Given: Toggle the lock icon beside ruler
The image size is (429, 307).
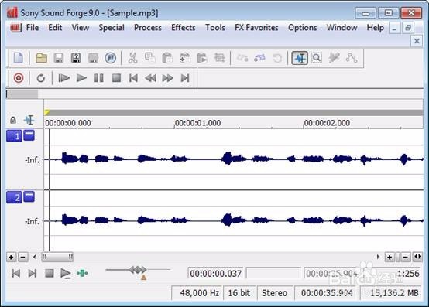Looking at the screenshot, I should (13, 120).
